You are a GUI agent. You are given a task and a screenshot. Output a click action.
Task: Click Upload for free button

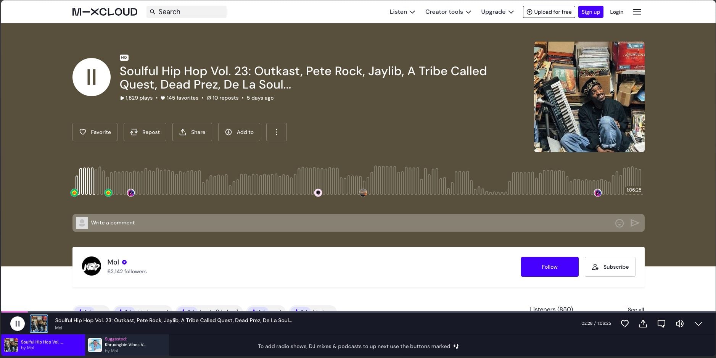coord(549,12)
